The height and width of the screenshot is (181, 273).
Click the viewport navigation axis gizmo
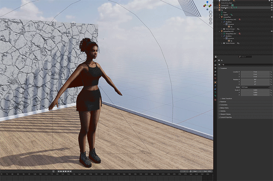coord(206,5)
